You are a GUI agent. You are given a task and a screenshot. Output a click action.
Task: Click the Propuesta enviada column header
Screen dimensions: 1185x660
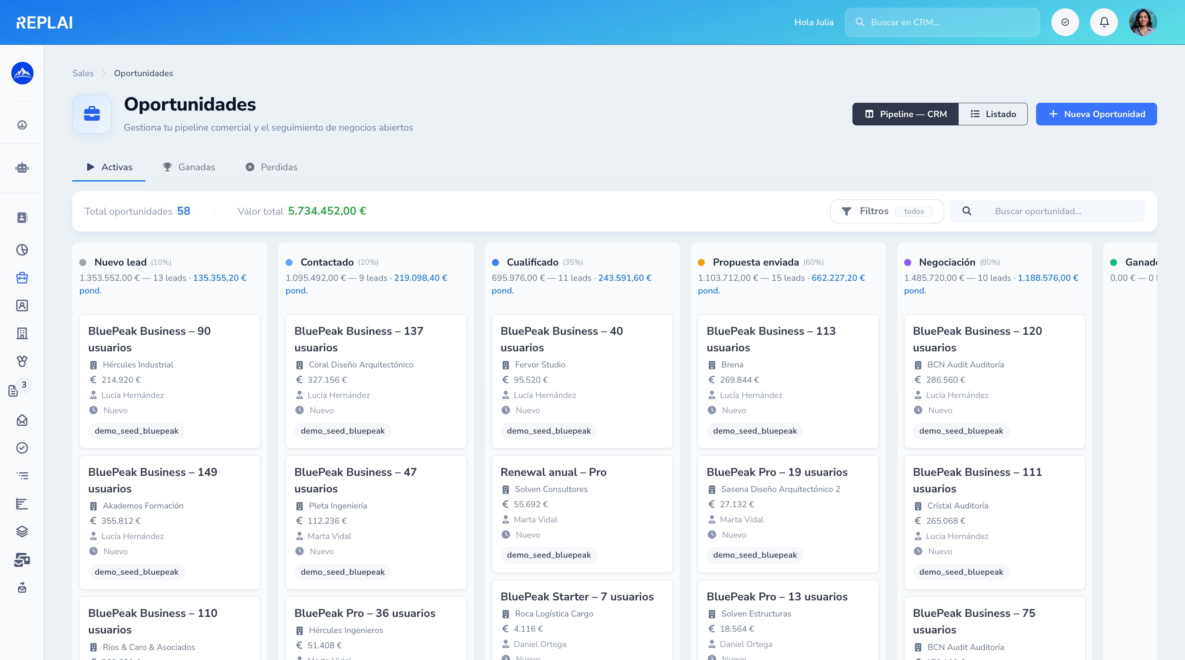(755, 262)
